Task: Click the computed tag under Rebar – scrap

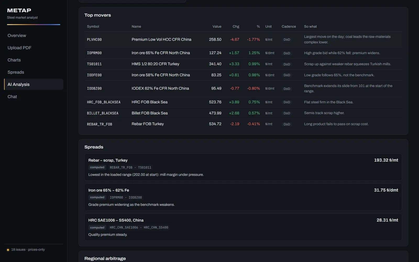Action: point(97,167)
